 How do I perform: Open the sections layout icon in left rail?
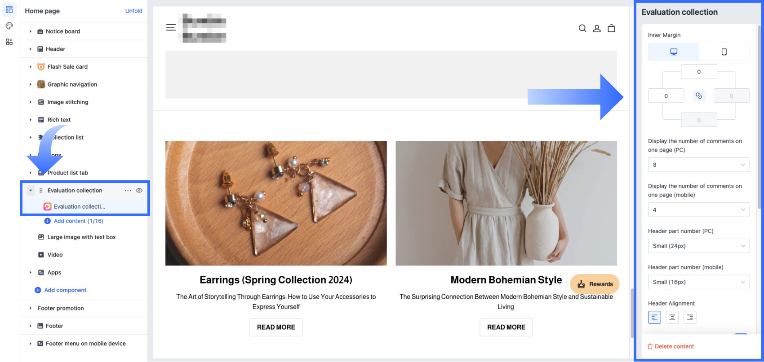(x=9, y=10)
